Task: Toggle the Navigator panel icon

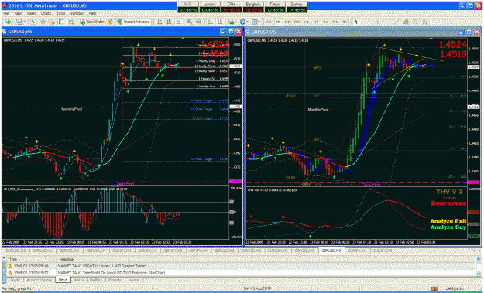Action: (x=52, y=22)
